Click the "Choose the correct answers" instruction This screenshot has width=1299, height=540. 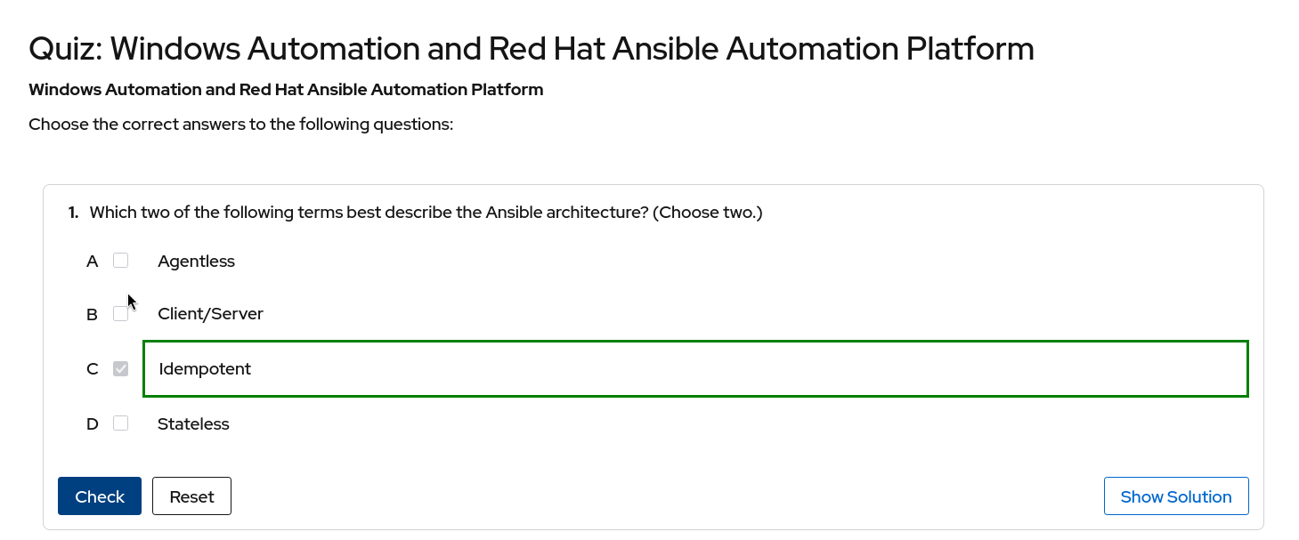(x=241, y=125)
